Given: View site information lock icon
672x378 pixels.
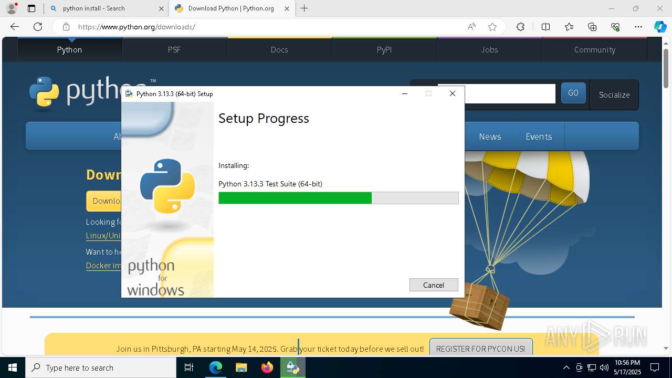Looking at the screenshot, I should [66, 27].
